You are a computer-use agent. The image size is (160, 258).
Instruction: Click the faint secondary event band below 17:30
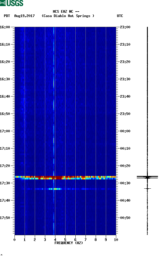tap(66, 189)
